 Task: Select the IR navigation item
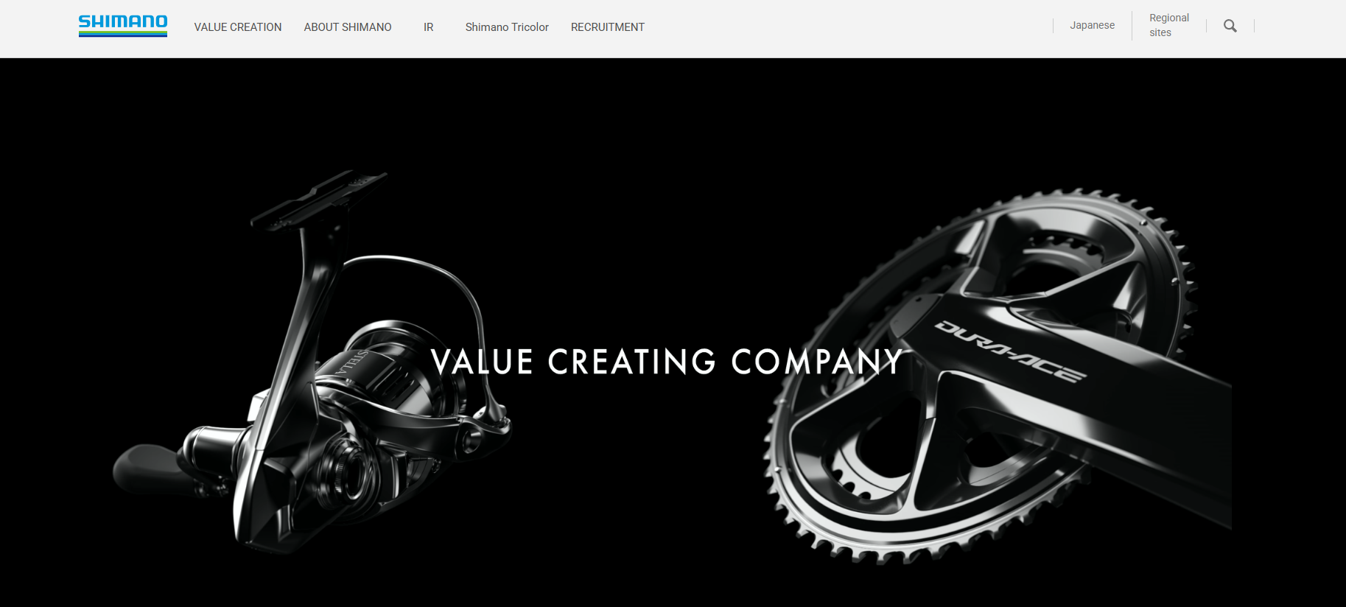click(428, 27)
